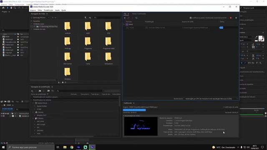Select the After Effects Zoom tool
The width and height of the screenshot is (267, 150).
15,8
